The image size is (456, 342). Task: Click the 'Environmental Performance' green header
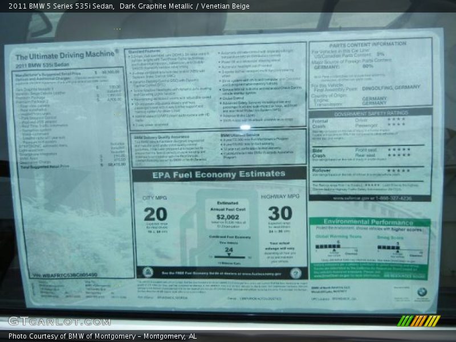click(369, 222)
